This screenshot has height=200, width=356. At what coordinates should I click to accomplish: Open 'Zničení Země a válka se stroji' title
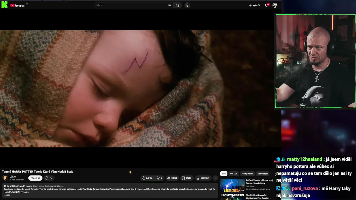260,182
